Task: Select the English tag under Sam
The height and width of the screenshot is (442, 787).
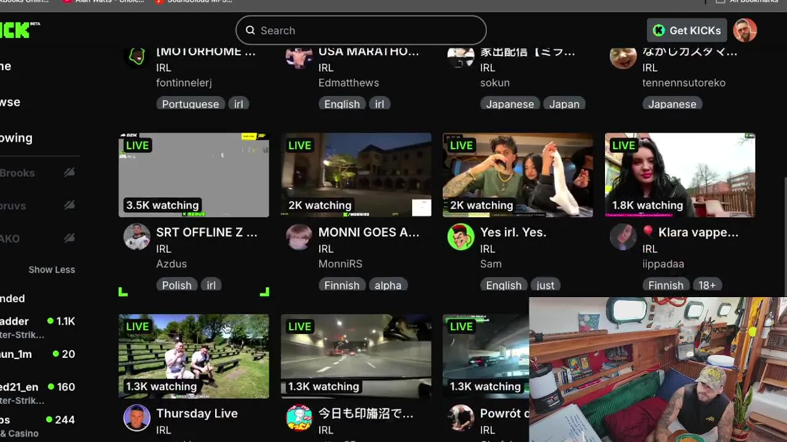Action: pyautogui.click(x=504, y=285)
